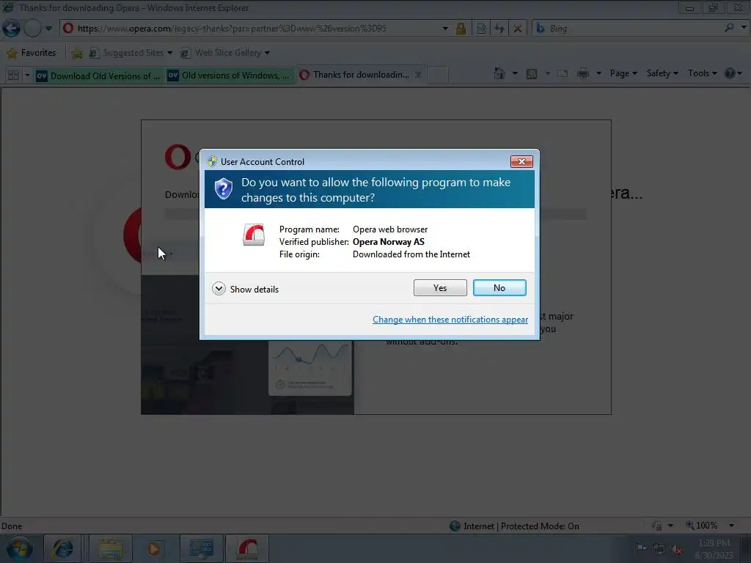
Task: Click Internet Protected Mode status text
Action: pos(521,526)
